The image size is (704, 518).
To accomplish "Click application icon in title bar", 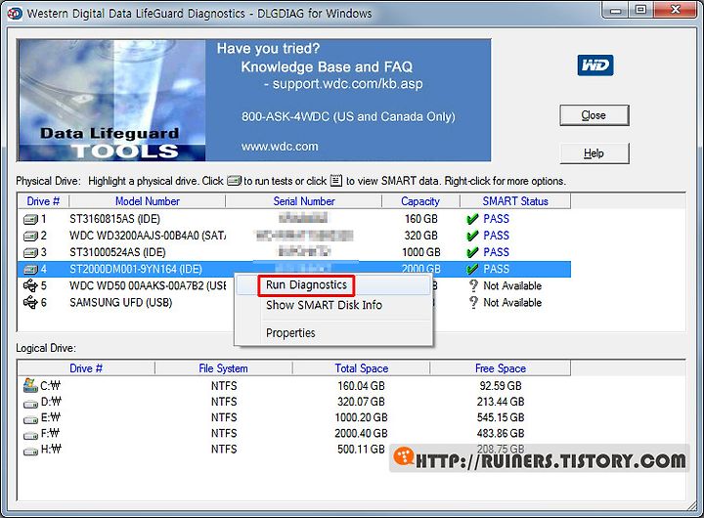I will coord(15,14).
